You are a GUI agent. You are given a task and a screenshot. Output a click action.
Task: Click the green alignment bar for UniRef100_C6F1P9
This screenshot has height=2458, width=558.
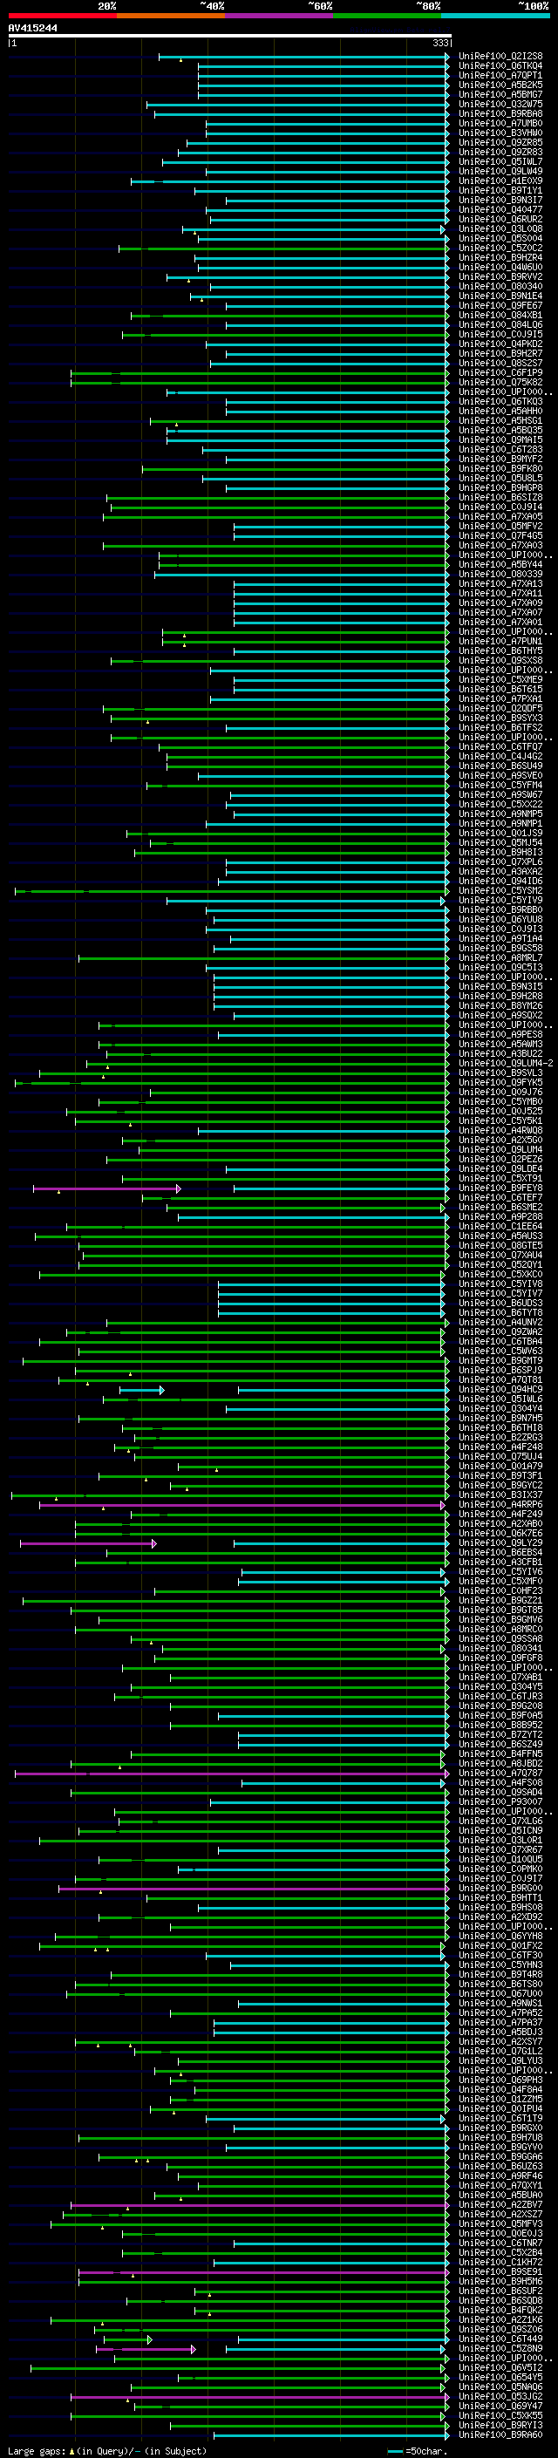(x=261, y=373)
